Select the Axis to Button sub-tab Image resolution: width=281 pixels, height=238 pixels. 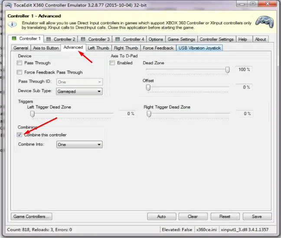point(46,48)
